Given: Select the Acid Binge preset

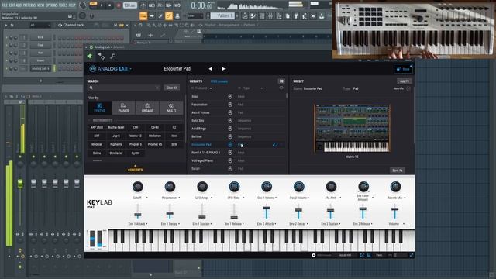Looking at the screenshot, I should point(198,129).
